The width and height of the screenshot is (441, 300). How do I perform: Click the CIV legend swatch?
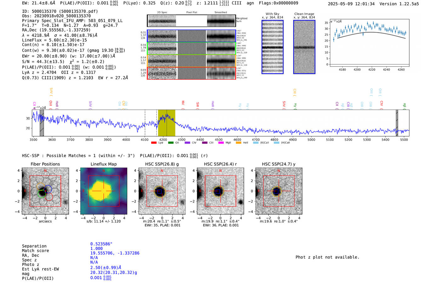point(187,143)
